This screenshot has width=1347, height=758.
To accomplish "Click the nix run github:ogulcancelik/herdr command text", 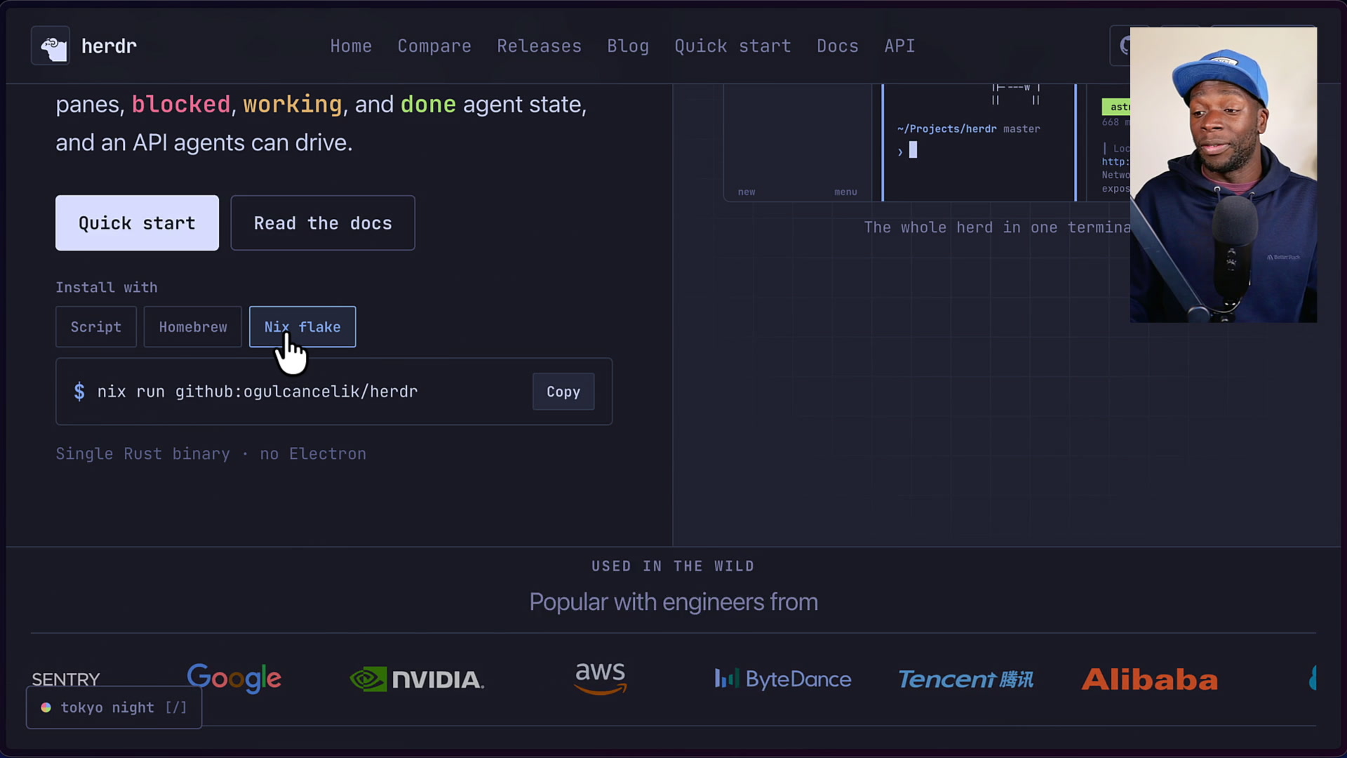I will pos(257,392).
